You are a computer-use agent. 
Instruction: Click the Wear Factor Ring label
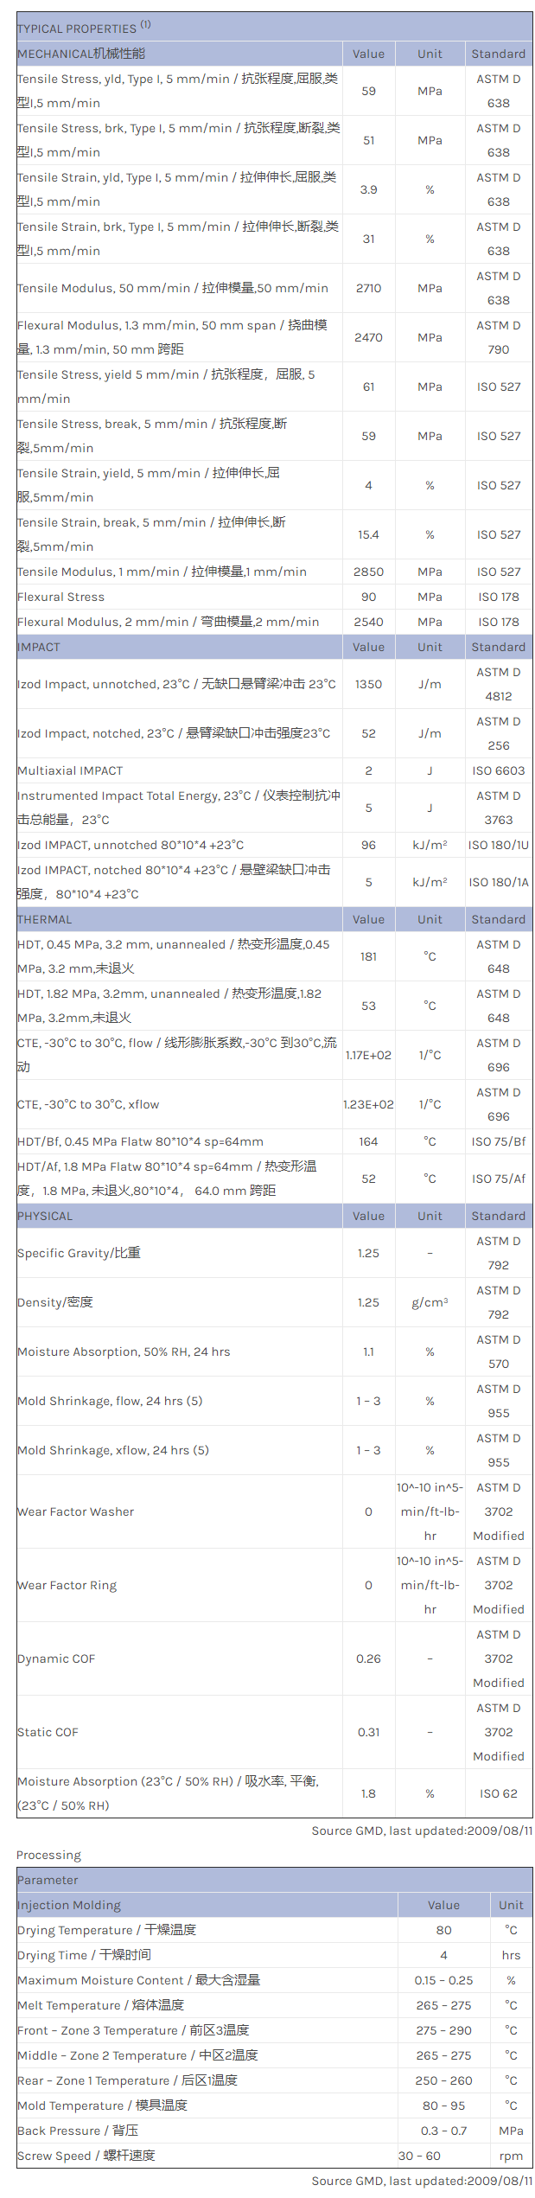pos(67,1585)
